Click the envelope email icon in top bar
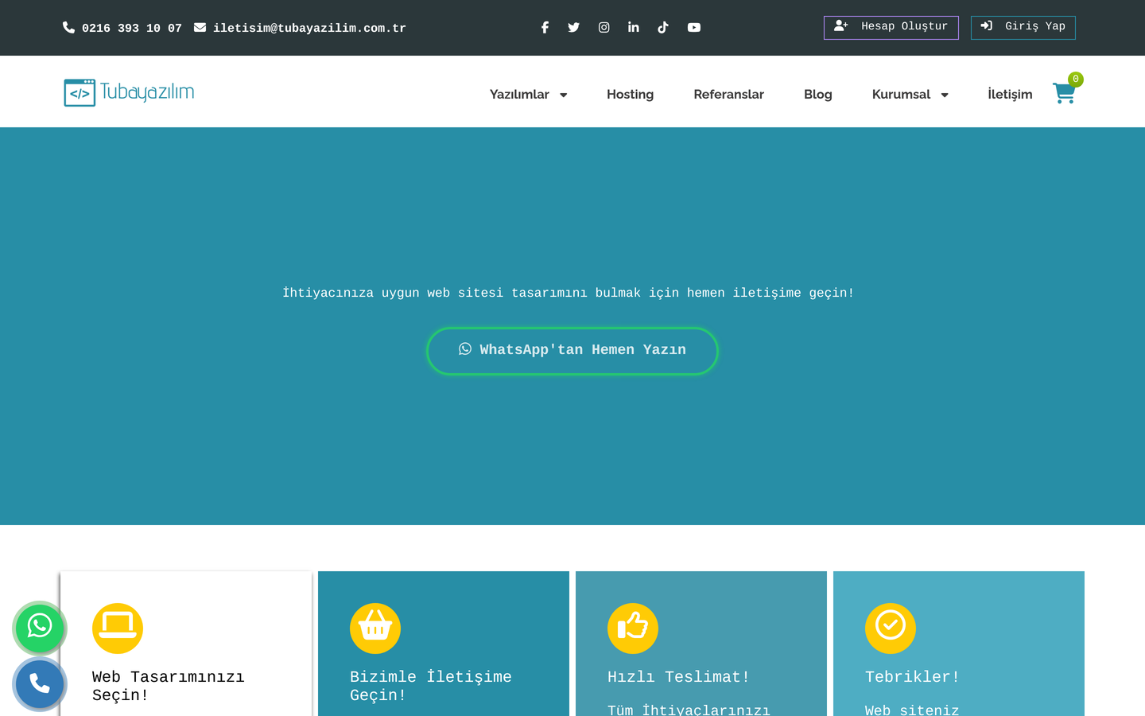Viewport: 1145px width, 716px height. tap(200, 27)
